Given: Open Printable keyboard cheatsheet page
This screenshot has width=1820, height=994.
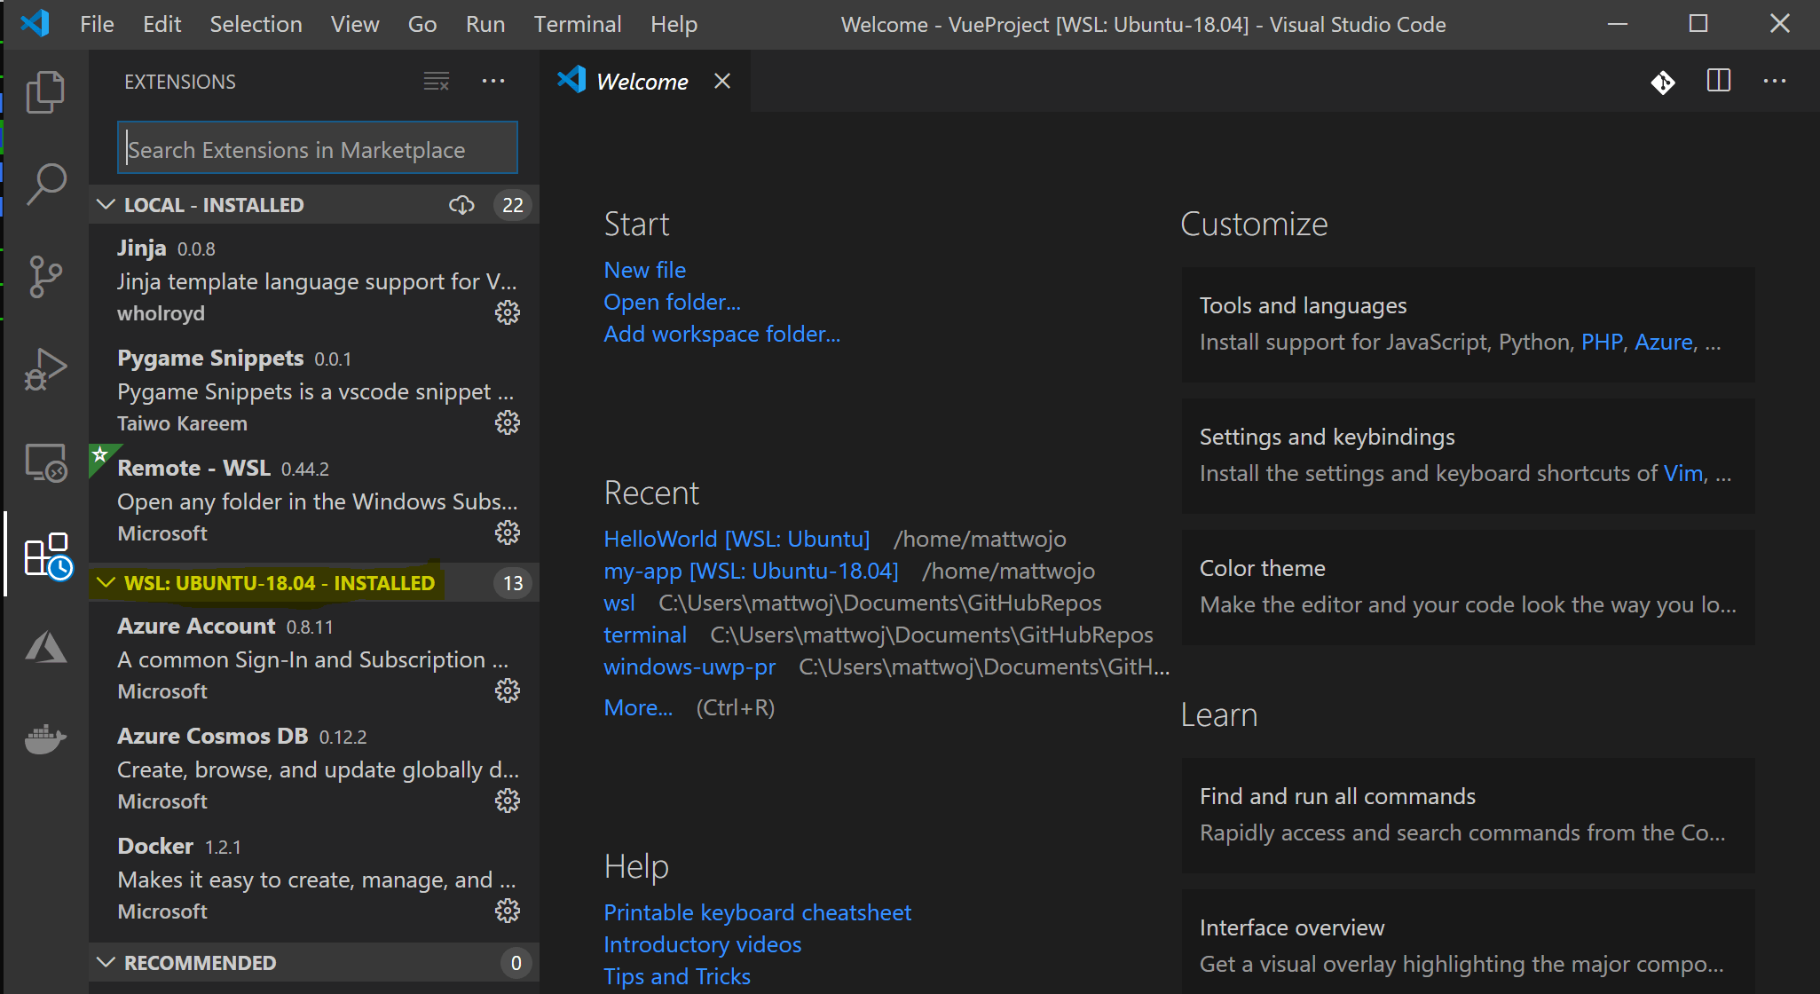Looking at the screenshot, I should tap(759, 911).
